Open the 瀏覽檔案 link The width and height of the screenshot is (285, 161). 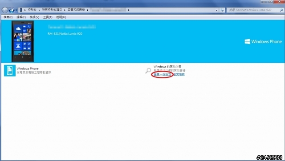[179, 74]
